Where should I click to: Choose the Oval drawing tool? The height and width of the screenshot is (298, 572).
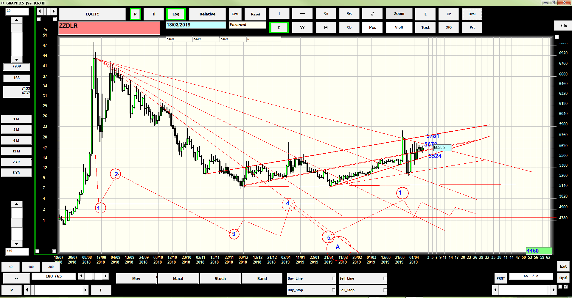[x=472, y=14]
